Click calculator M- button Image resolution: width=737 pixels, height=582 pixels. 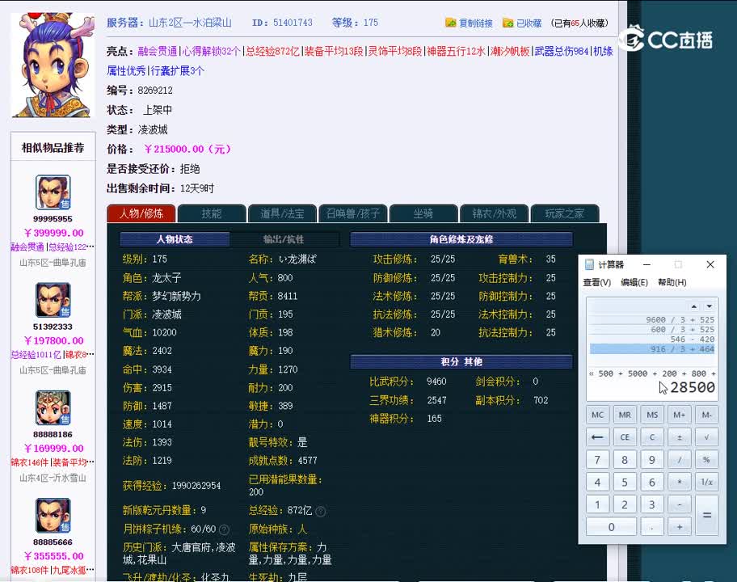(706, 415)
